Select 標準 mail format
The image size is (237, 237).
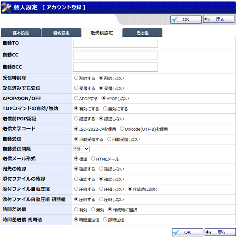[x=76, y=159]
